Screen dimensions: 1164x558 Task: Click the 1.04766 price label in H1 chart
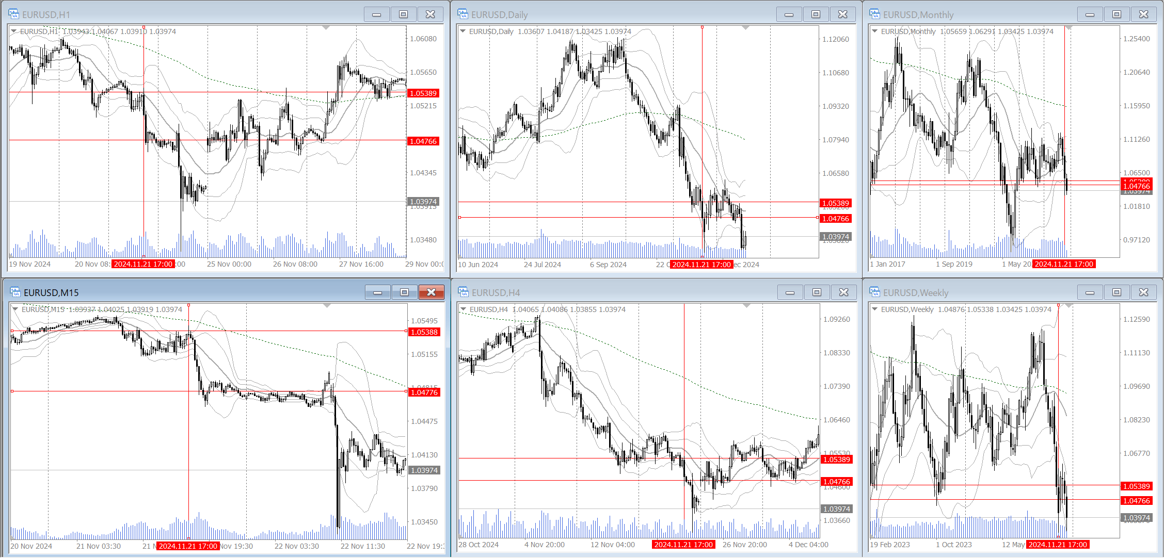click(x=423, y=141)
